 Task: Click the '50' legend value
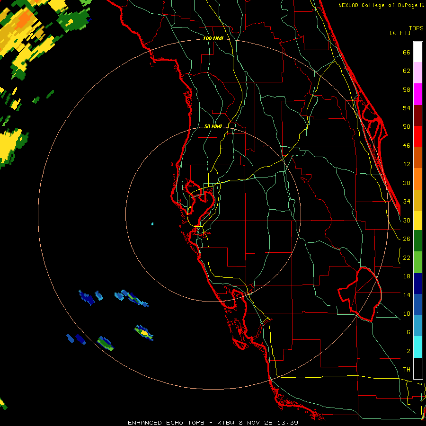(x=407, y=127)
